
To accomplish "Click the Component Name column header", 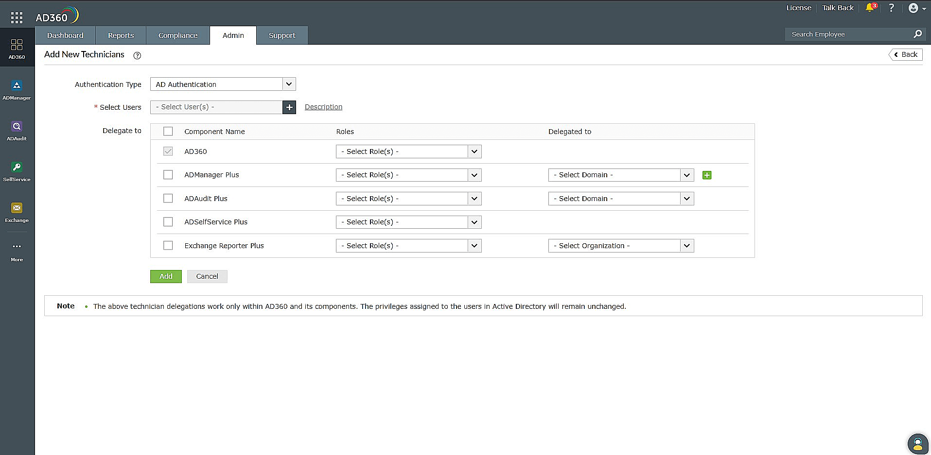I will point(214,132).
